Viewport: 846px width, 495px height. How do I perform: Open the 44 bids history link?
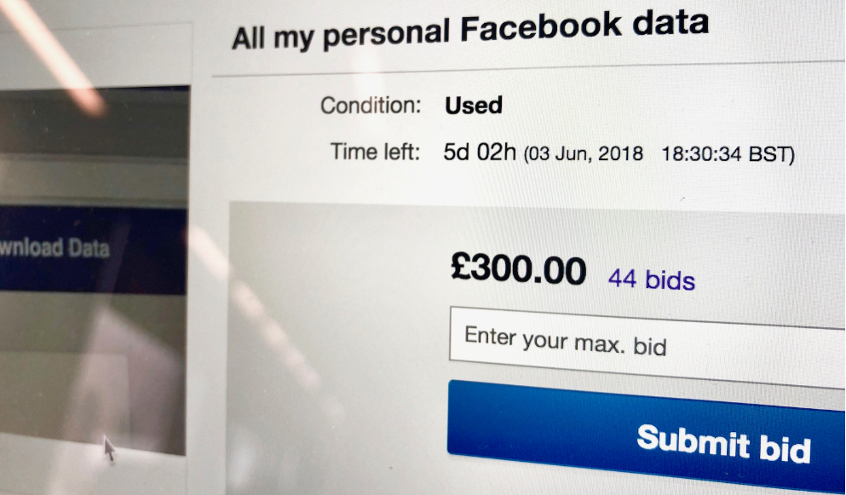pos(651,279)
